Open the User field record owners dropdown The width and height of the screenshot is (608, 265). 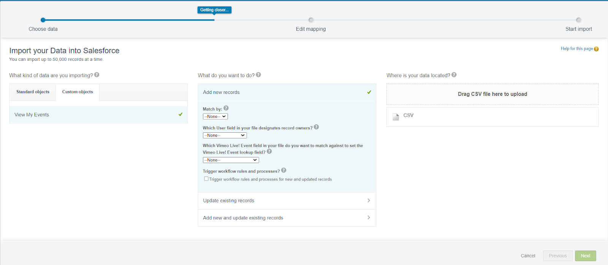[225, 135]
